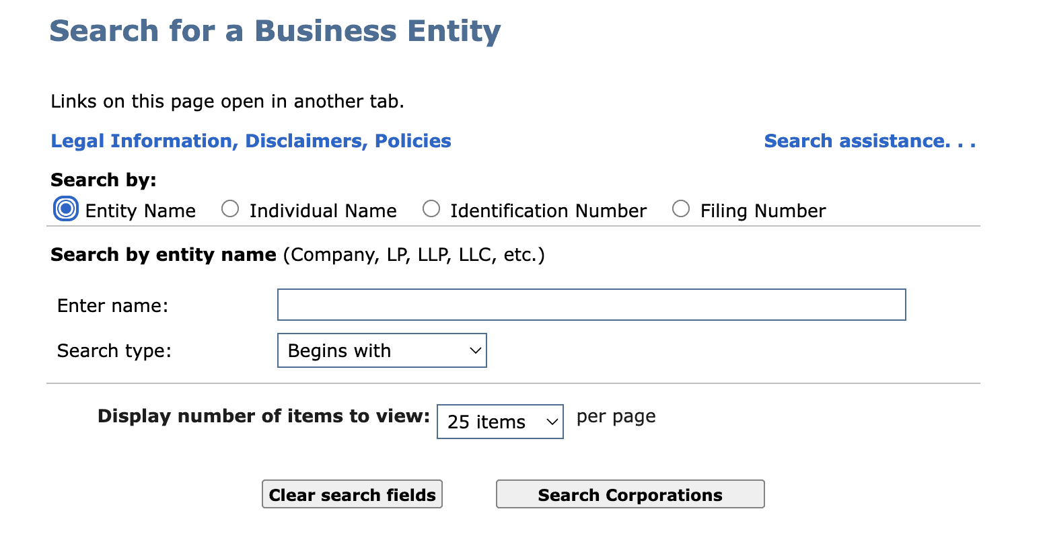Reselect the currently active Entity Name option
Image resolution: width=1047 pixels, height=542 pixels.
click(x=65, y=209)
